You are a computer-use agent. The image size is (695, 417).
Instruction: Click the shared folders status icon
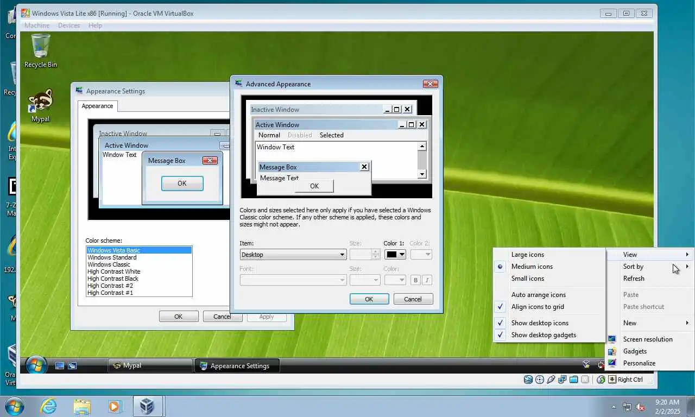pos(574,380)
